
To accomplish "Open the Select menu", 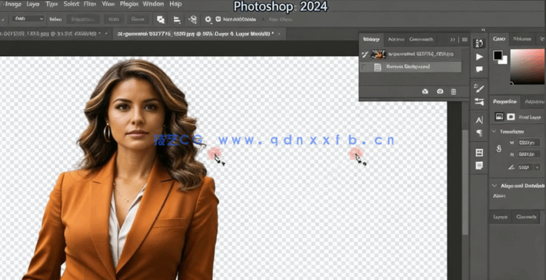I will pyautogui.click(x=72, y=4).
